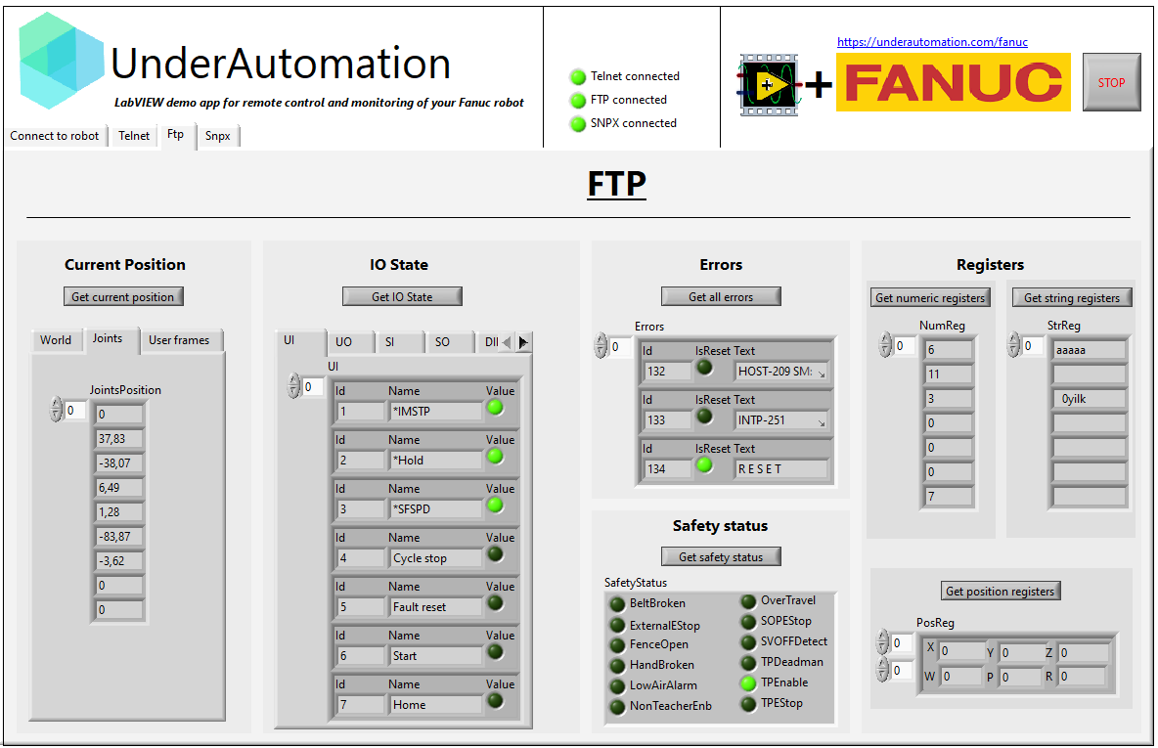Viewport: 1158px width, 748px height.
Task: Click the UnderAutomation hexagon logo
Action: (x=62, y=62)
